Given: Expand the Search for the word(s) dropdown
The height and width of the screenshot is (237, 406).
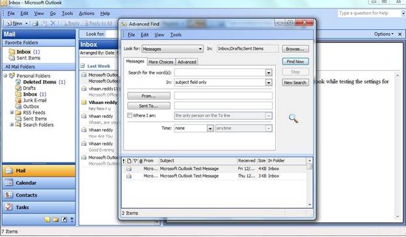Looking at the screenshot, I should click(269, 72).
